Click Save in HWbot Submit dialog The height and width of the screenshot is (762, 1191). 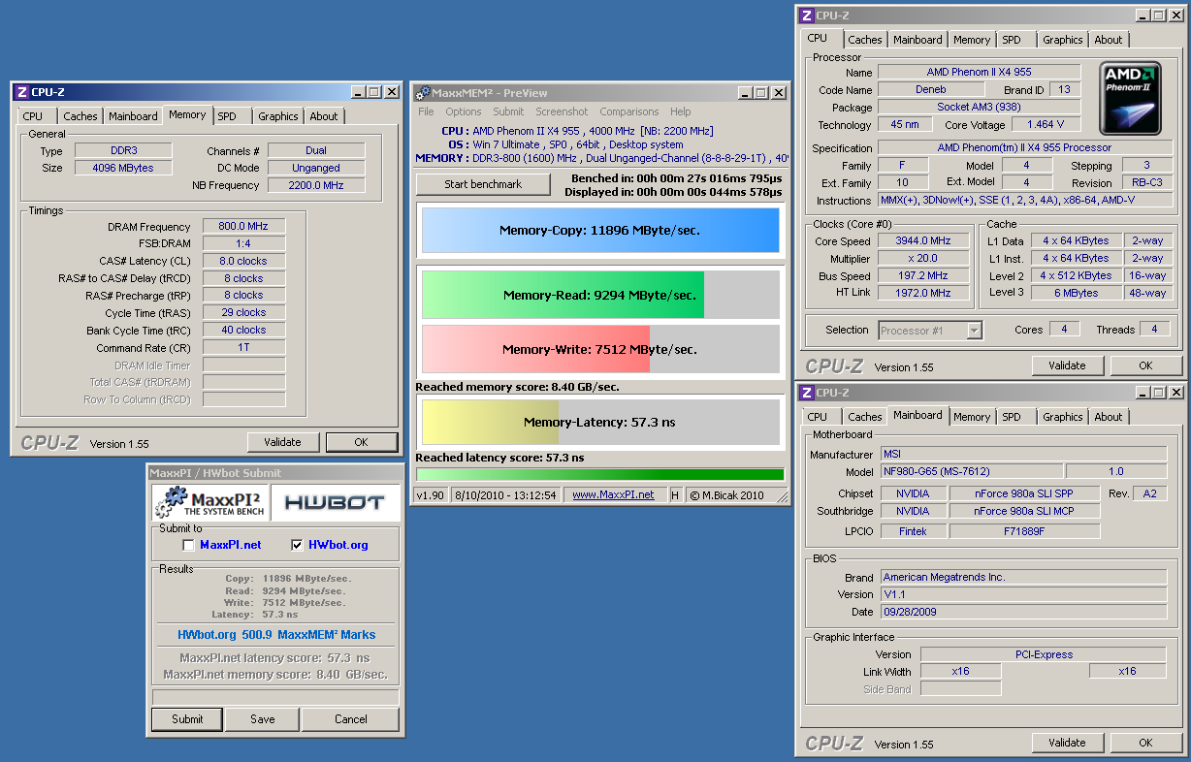point(262,719)
